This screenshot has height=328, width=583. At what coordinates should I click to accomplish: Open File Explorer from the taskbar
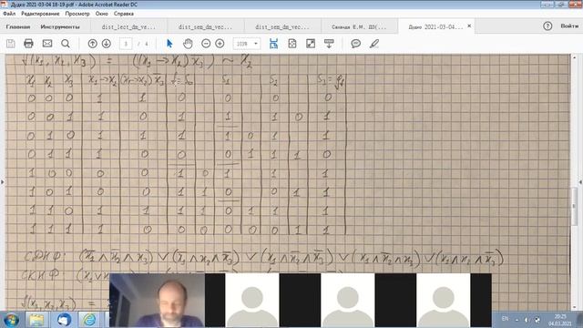click(x=36, y=320)
